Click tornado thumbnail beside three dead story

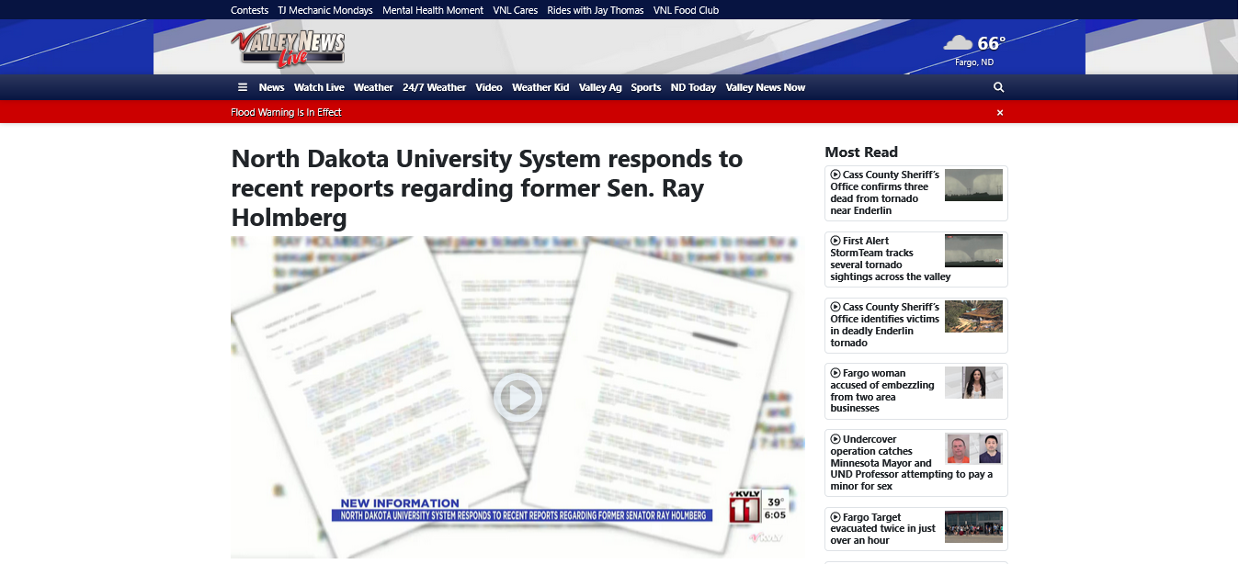point(973,185)
